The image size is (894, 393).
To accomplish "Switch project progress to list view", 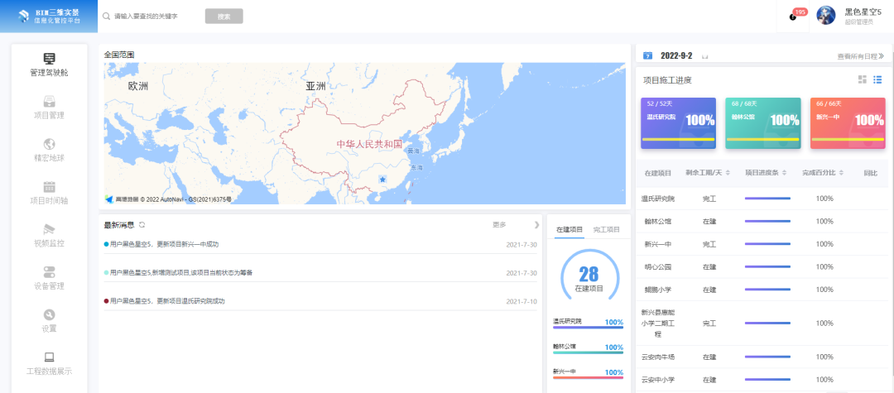I will pos(878,79).
